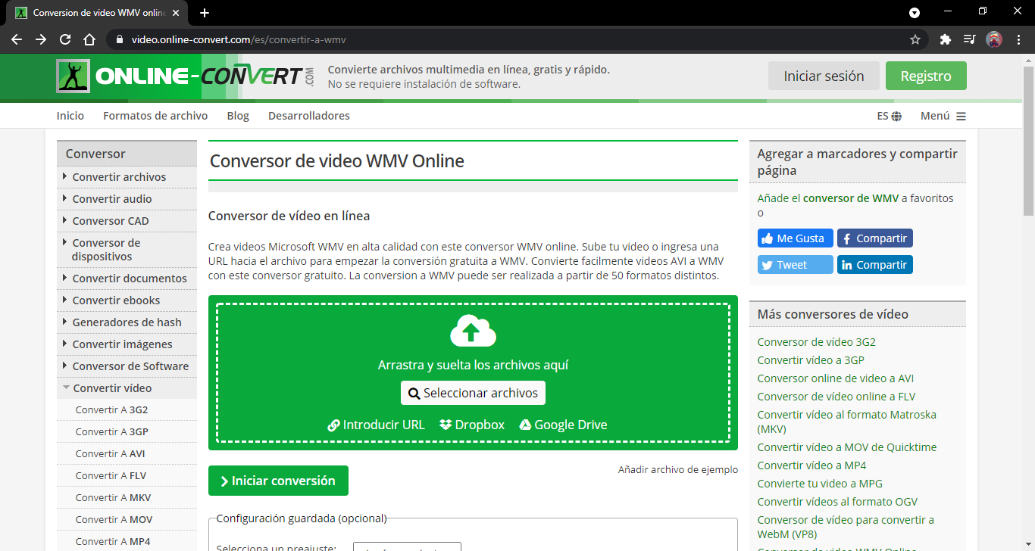This screenshot has width=1035, height=551.
Task: Open the ES language selector
Action: point(890,116)
